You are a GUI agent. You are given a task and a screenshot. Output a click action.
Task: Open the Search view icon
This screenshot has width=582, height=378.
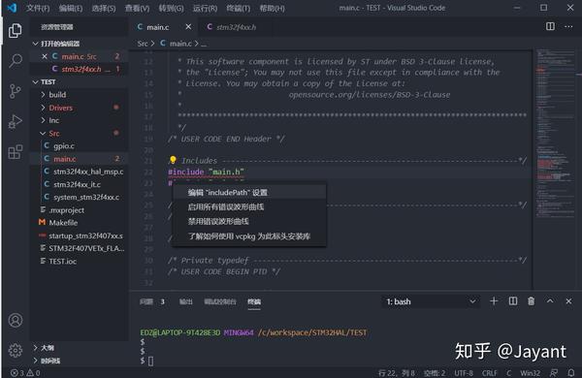click(16, 60)
